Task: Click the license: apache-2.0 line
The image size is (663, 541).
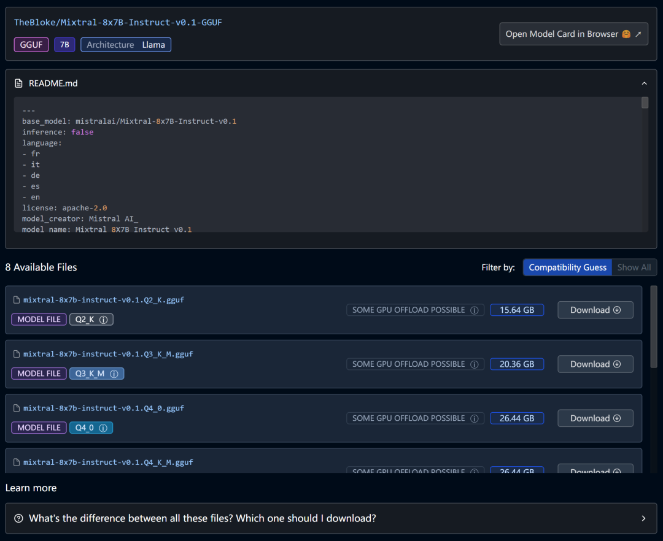Action: [x=64, y=208]
